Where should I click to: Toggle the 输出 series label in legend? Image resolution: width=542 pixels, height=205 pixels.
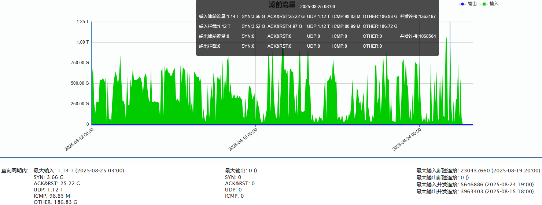[x=472, y=4]
